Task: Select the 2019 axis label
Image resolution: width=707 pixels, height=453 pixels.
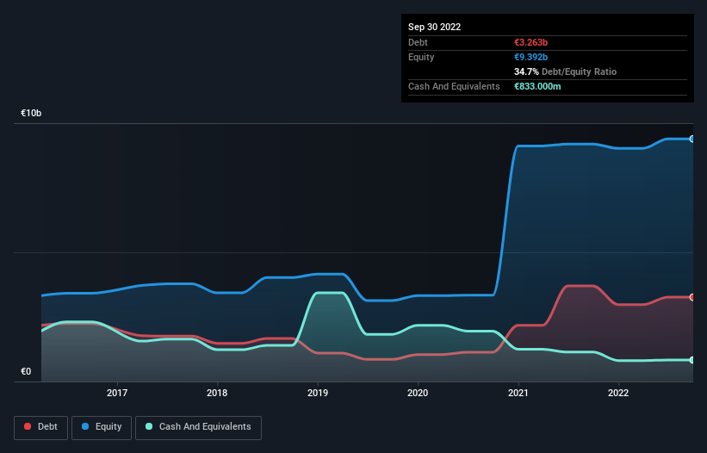Action: click(x=318, y=393)
